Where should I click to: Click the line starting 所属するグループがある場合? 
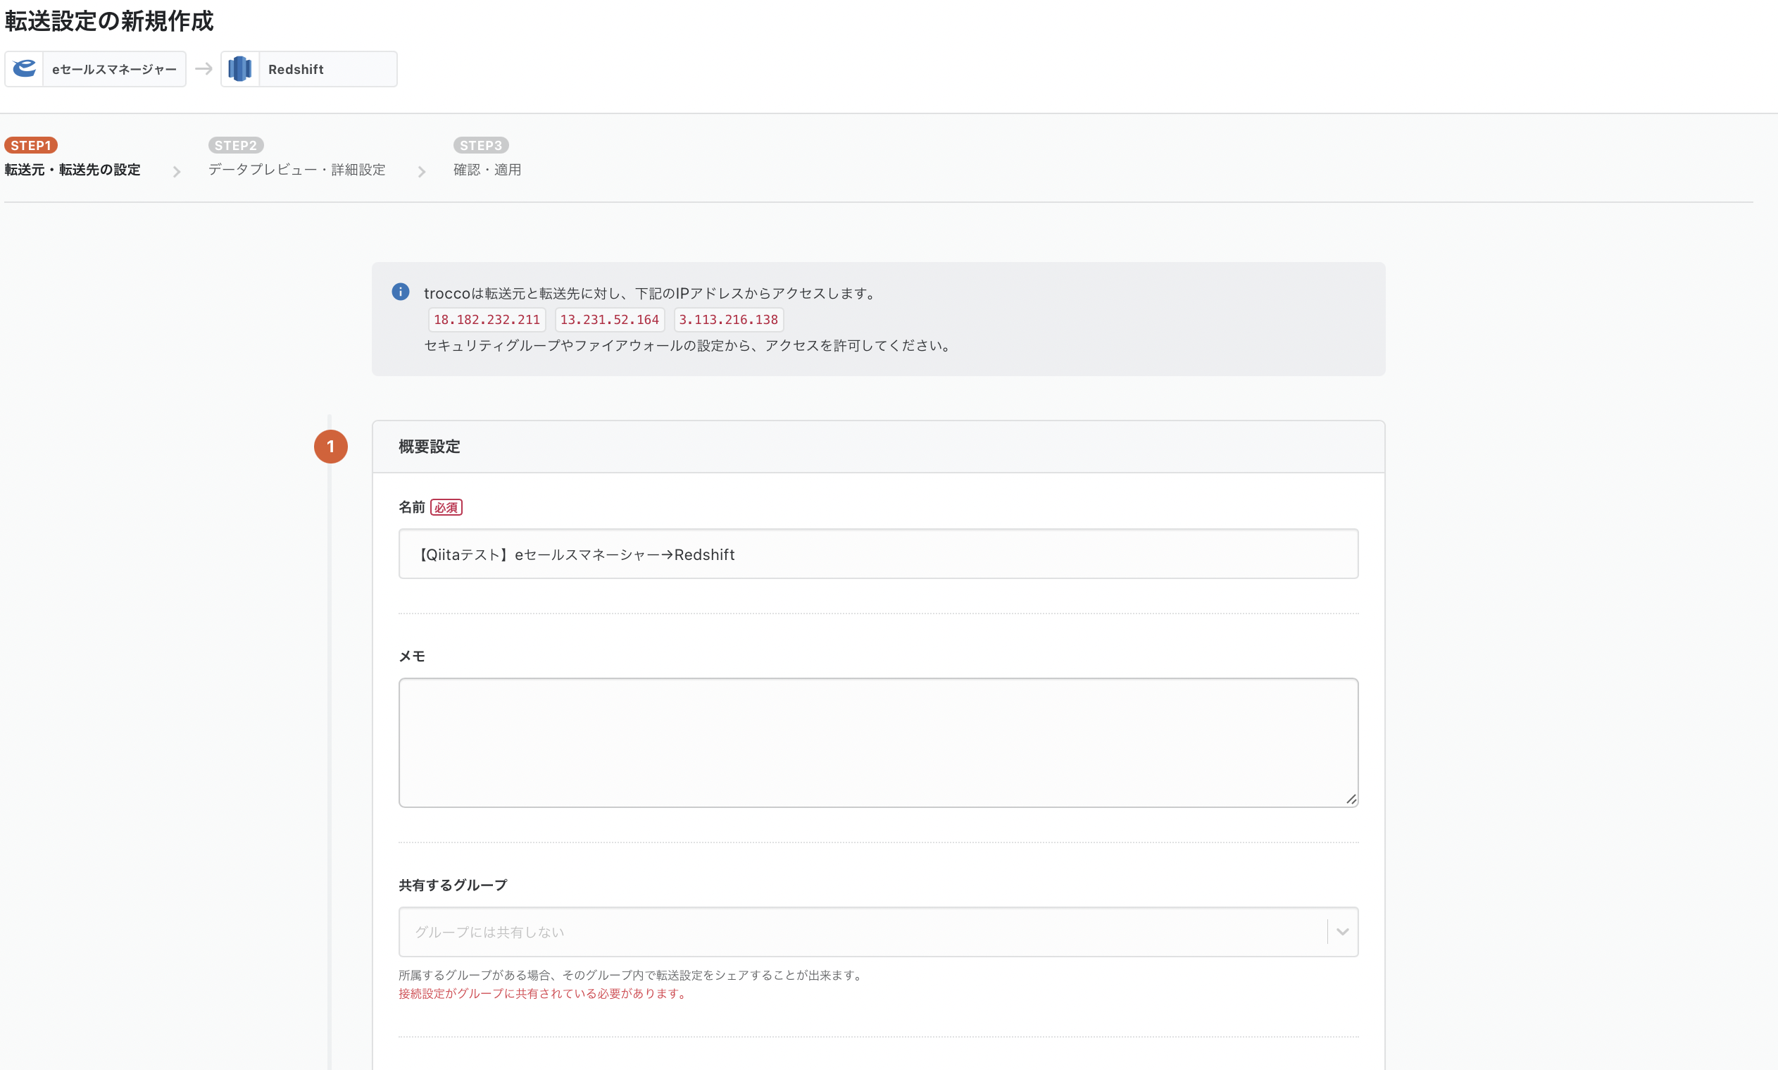[x=632, y=975]
